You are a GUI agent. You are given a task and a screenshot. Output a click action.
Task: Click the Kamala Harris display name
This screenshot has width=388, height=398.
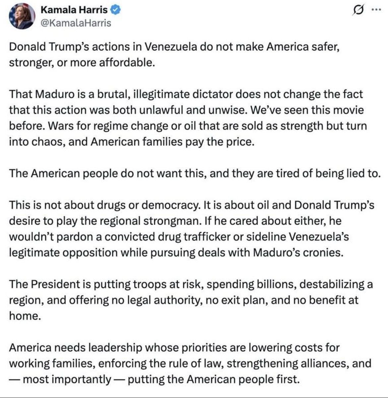[74, 10]
